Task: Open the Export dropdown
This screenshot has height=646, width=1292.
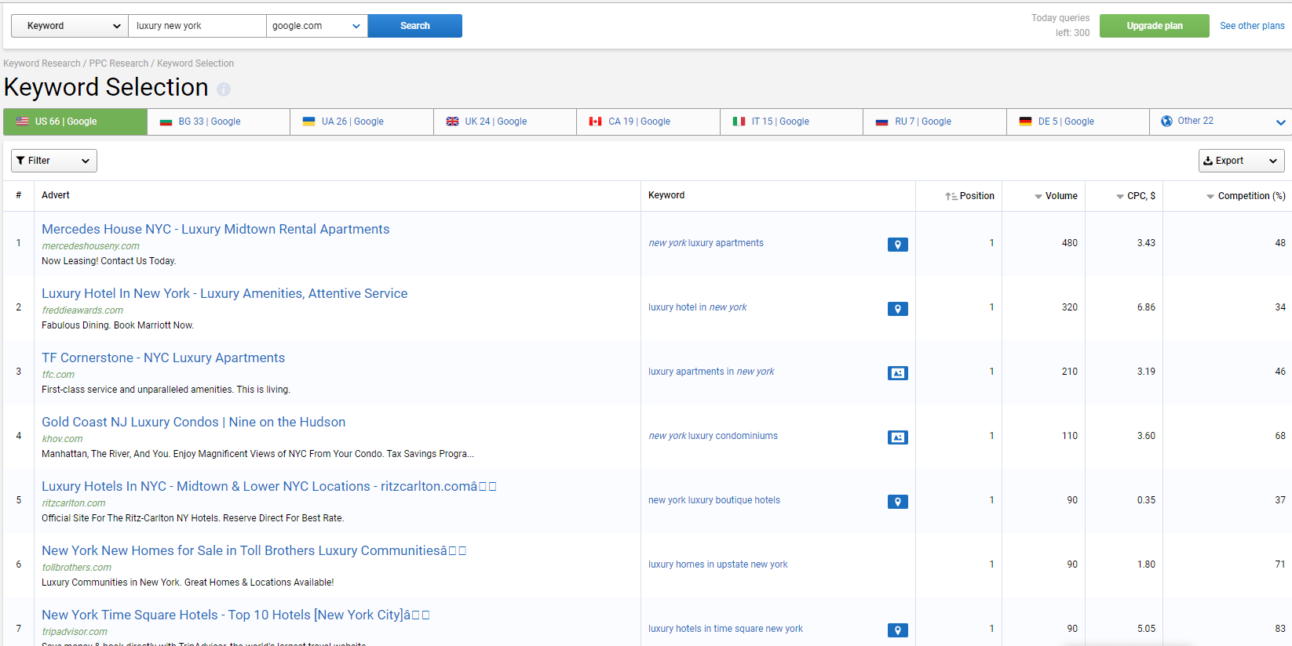Action: (x=1242, y=161)
